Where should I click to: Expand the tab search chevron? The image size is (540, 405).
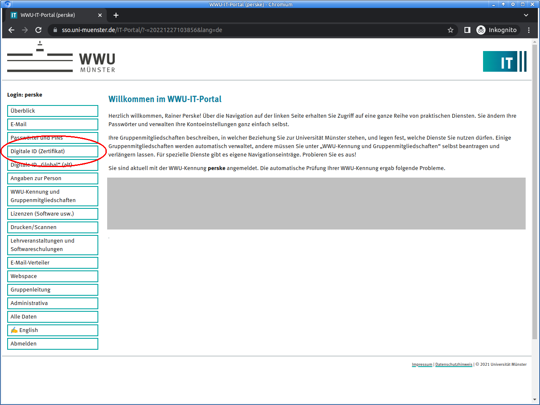[x=526, y=15]
